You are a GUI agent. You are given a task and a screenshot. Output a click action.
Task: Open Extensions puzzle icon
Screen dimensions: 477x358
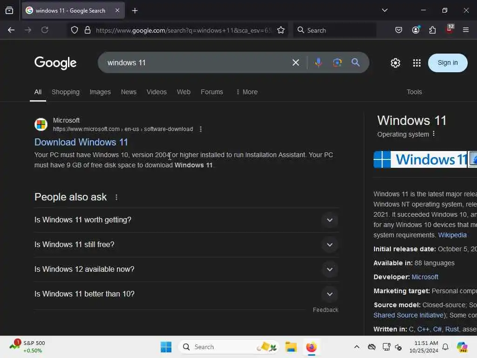point(432,30)
